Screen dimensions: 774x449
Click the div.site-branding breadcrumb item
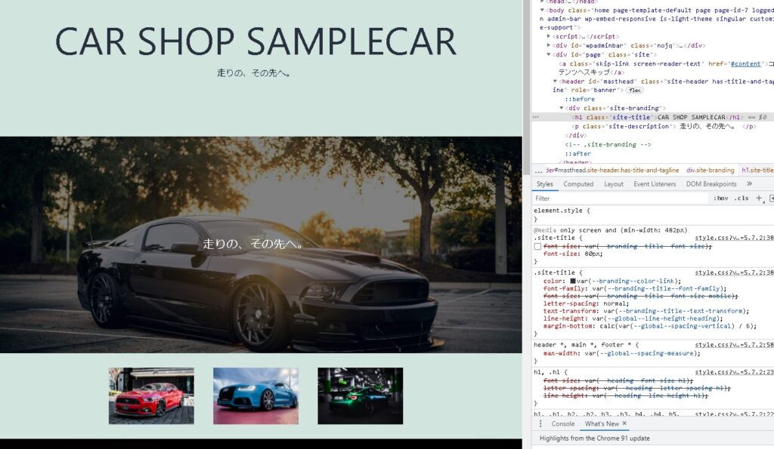(710, 171)
